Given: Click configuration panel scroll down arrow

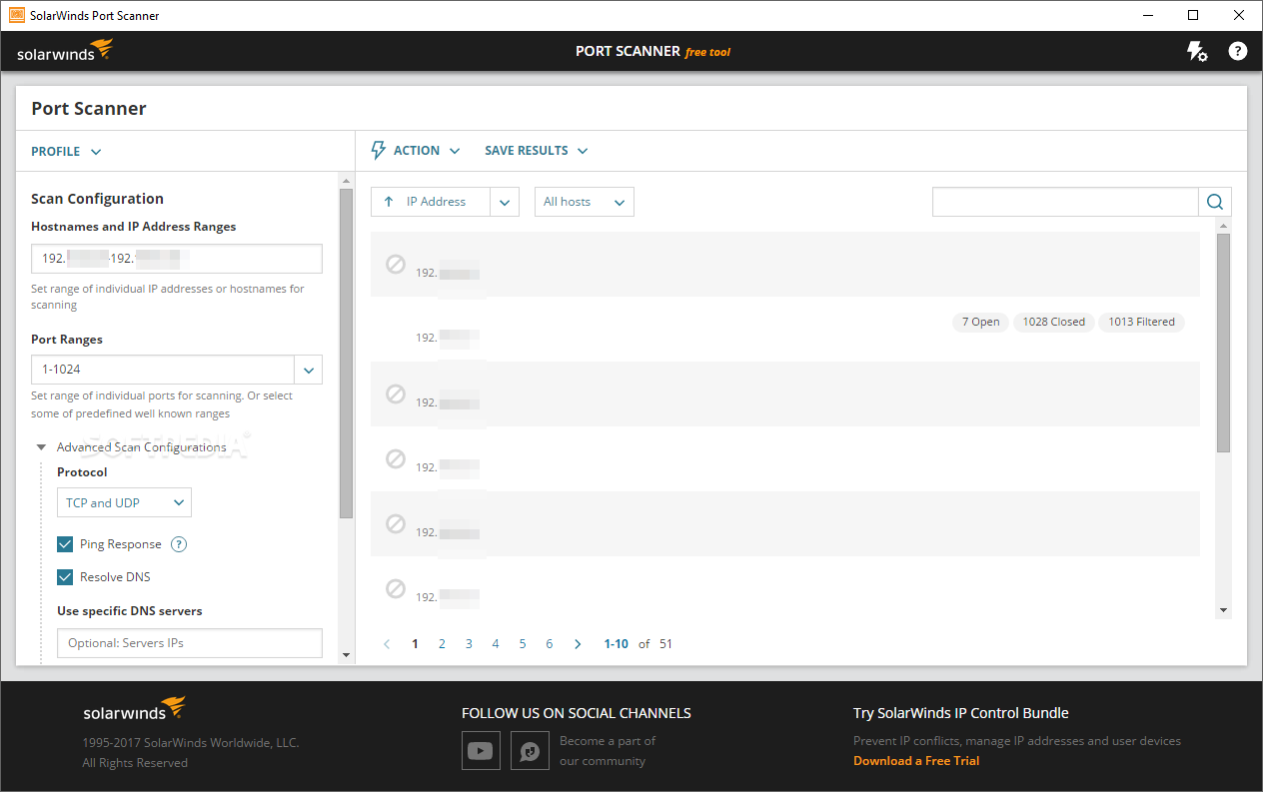Looking at the screenshot, I should tap(346, 655).
